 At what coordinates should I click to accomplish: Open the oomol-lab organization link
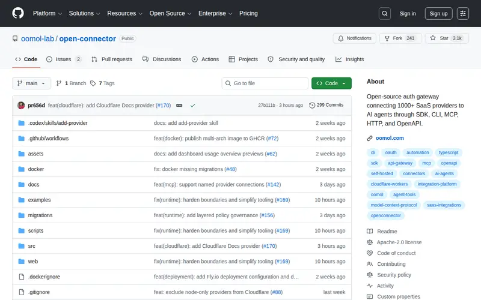[37, 39]
